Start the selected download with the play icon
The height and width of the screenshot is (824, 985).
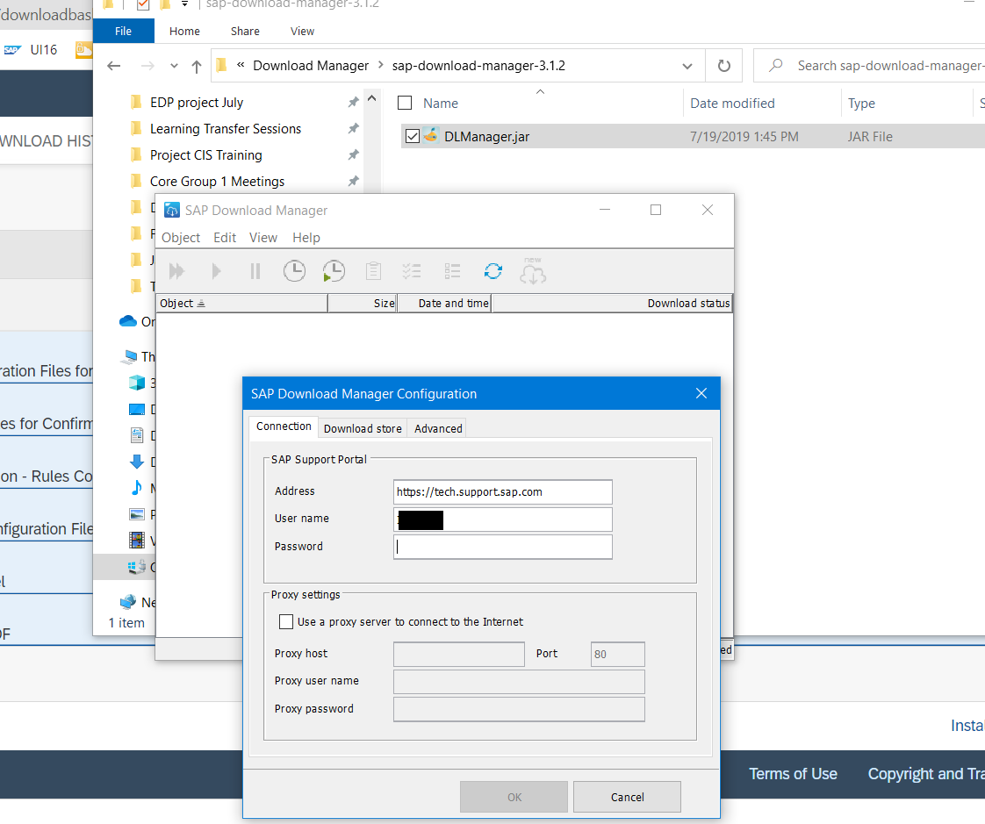click(216, 271)
